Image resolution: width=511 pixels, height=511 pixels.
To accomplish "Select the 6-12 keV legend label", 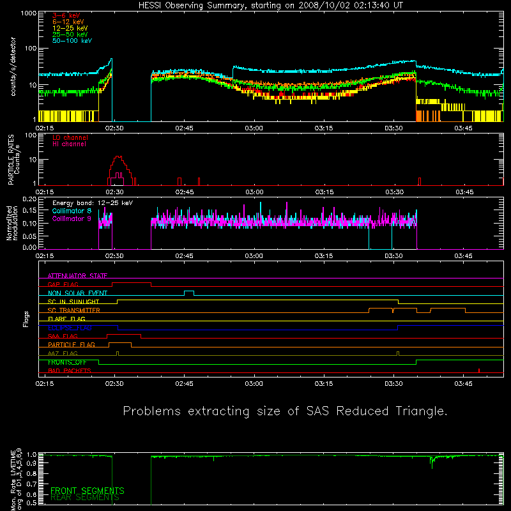I will point(68,22).
